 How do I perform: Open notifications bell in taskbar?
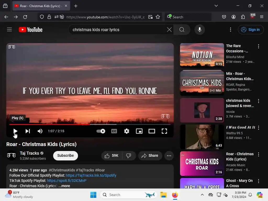tap(250, 195)
